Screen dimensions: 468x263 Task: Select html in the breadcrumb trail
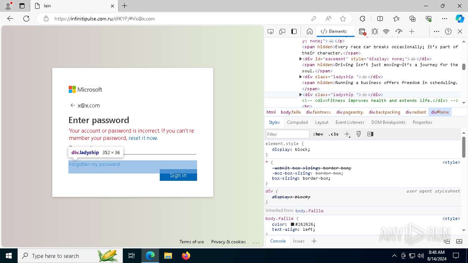pyautogui.click(x=271, y=112)
